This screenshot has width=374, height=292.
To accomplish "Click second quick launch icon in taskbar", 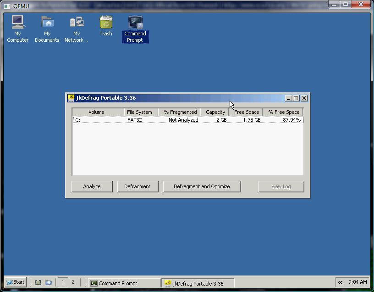I will click(x=49, y=282).
